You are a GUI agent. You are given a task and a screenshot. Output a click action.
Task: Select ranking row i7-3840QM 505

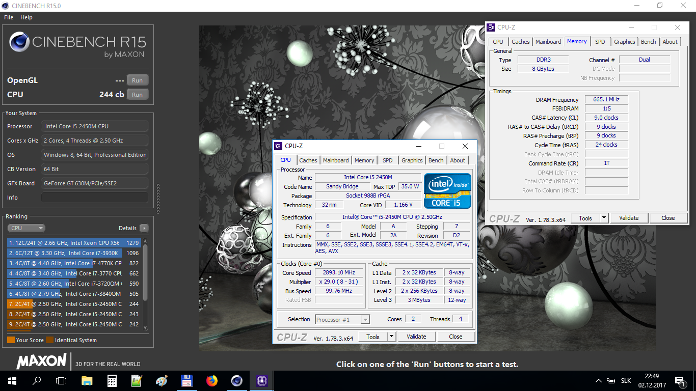click(74, 294)
